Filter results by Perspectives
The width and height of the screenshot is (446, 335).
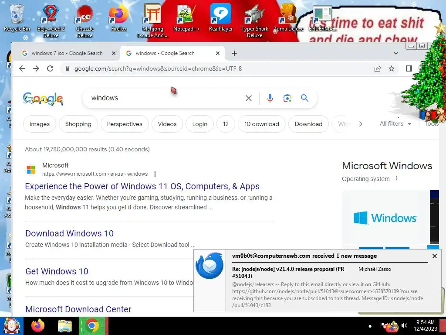click(125, 124)
